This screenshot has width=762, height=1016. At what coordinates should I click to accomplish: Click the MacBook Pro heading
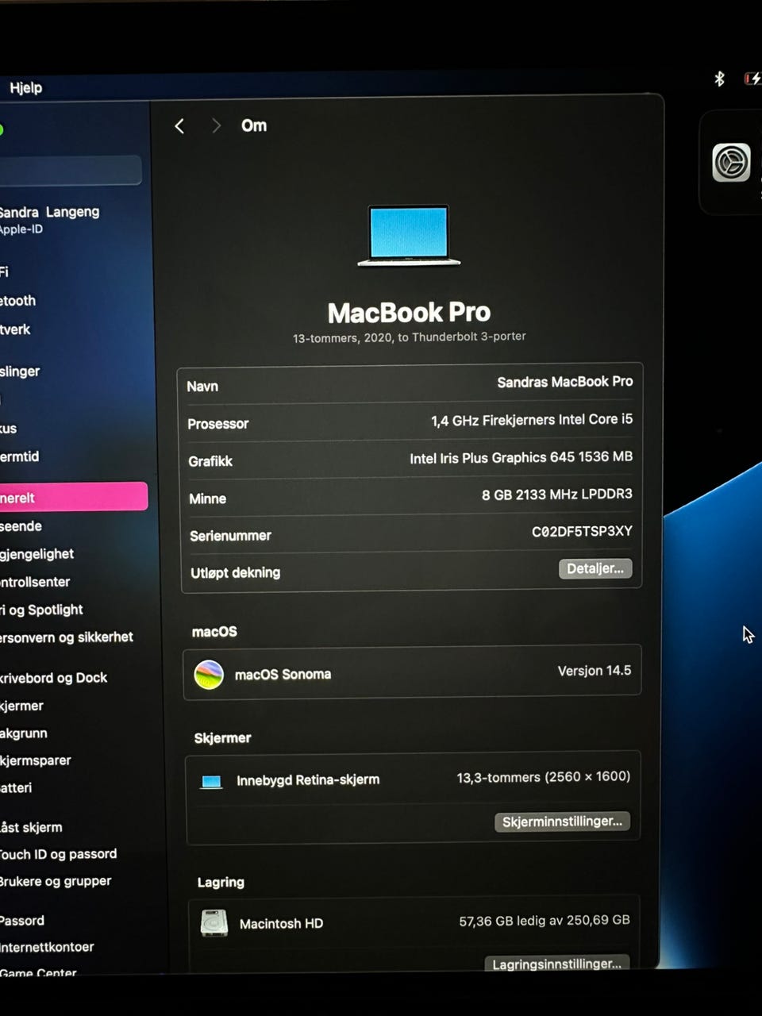click(x=409, y=313)
